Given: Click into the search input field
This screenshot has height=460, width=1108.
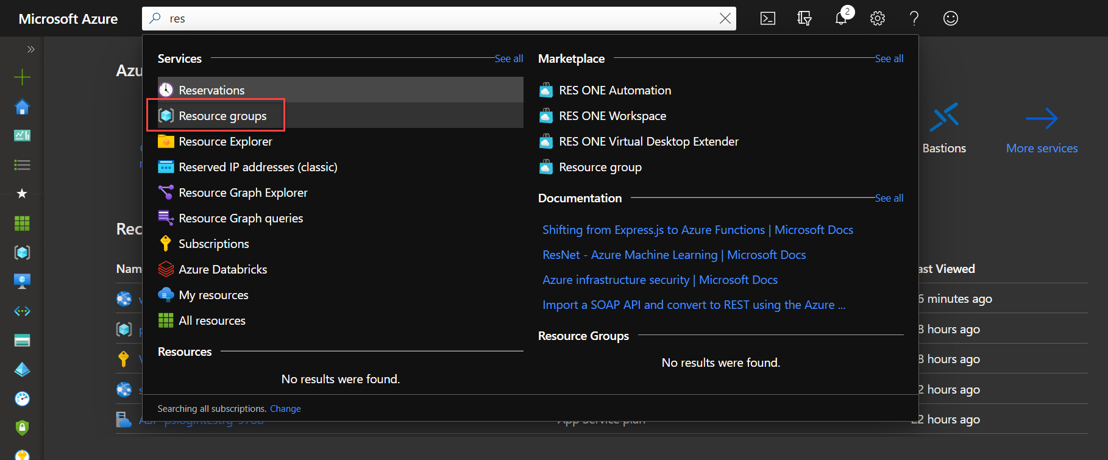Looking at the screenshot, I should [427, 18].
